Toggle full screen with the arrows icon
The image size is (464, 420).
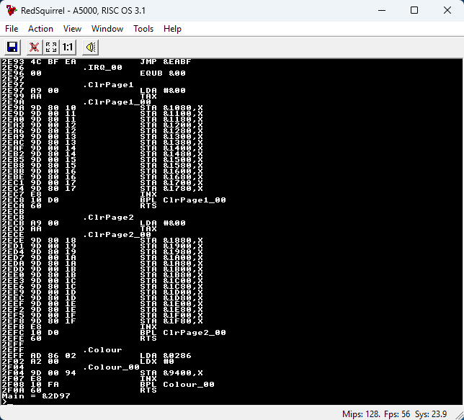[51, 47]
